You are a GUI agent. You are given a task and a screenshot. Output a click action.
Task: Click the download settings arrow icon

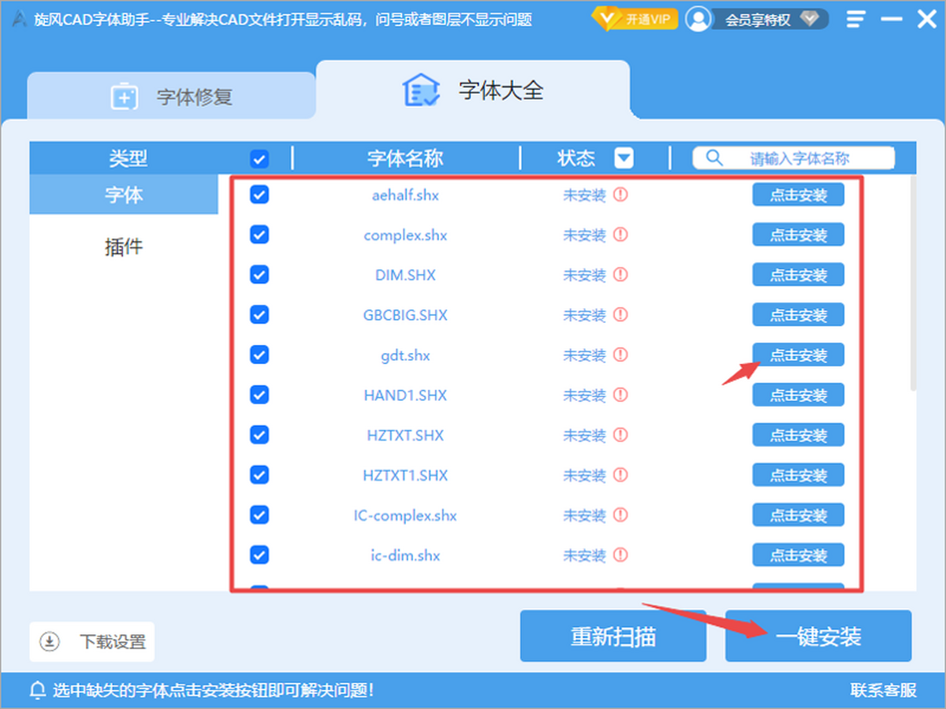(50, 641)
